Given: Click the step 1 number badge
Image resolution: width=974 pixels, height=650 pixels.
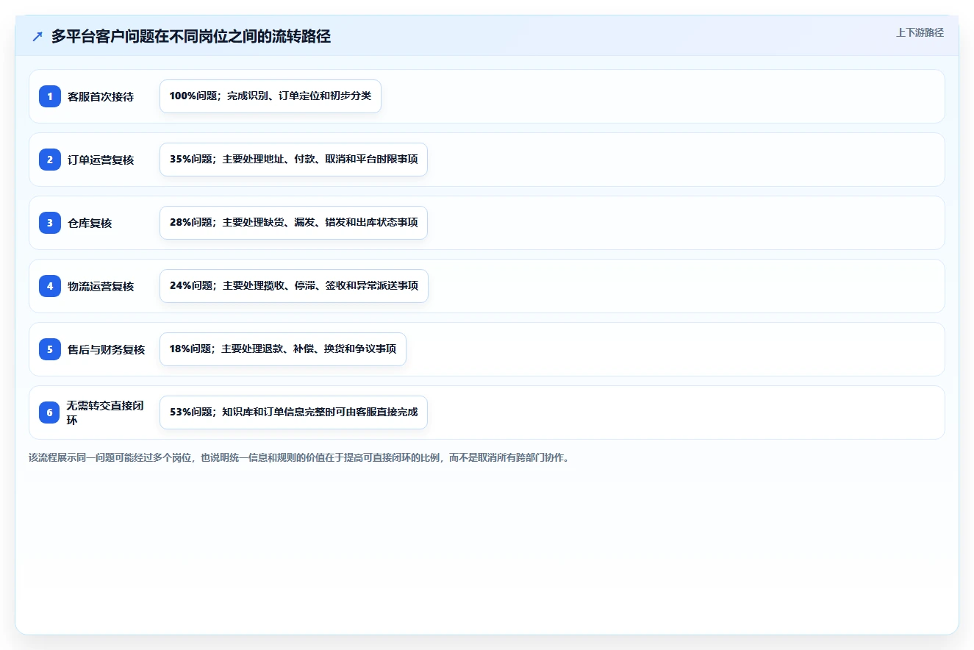Looking at the screenshot, I should click(x=50, y=96).
